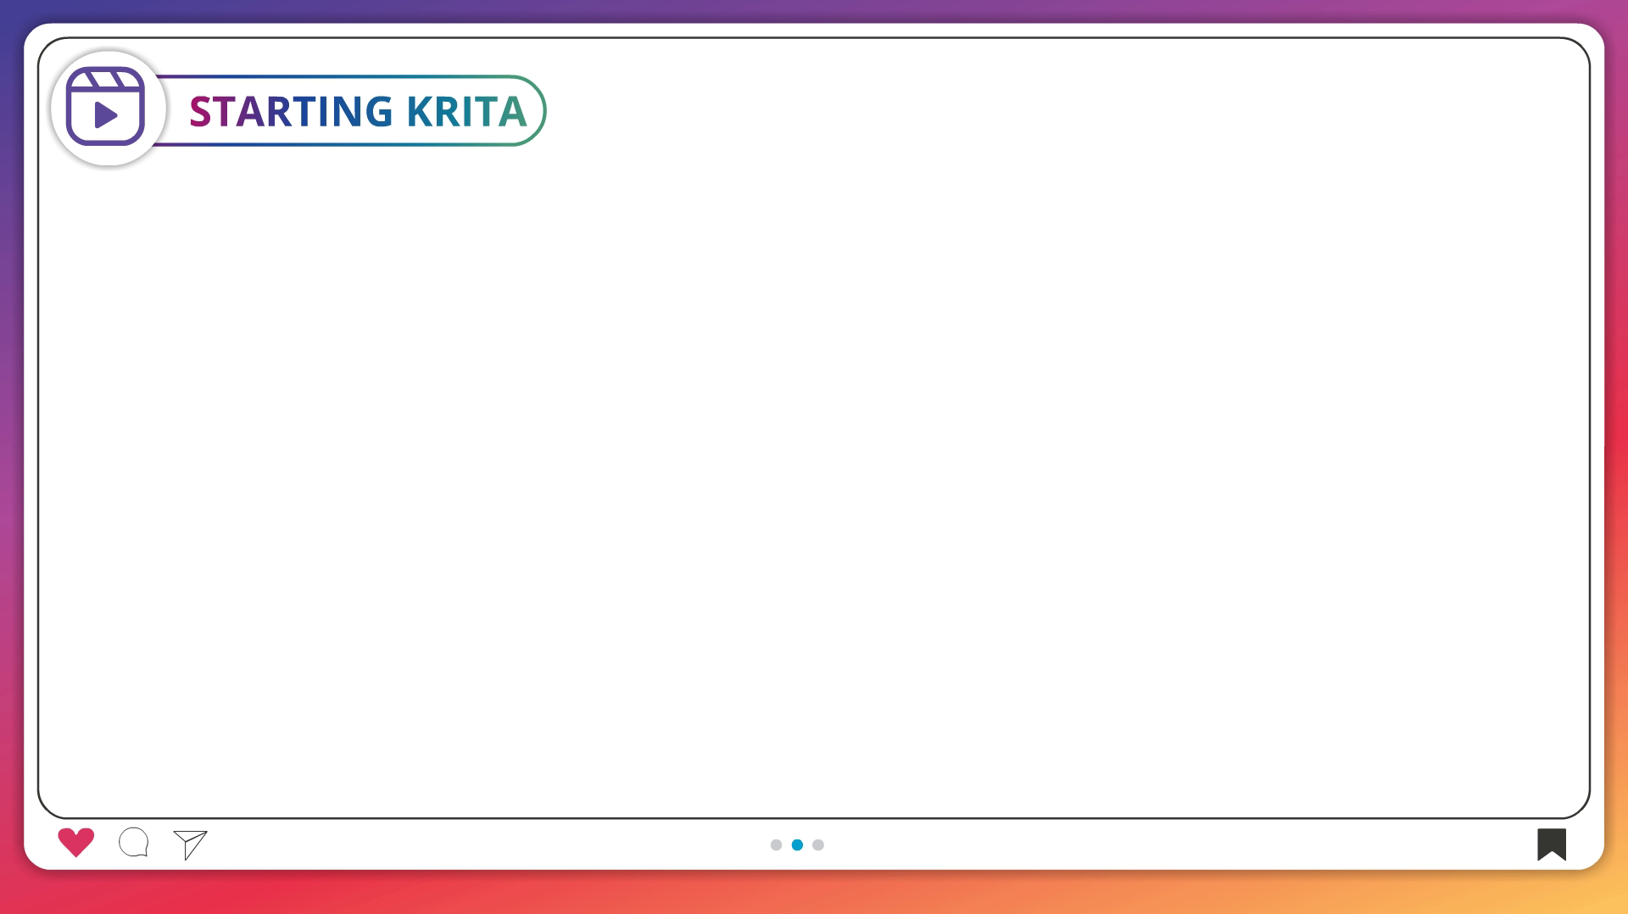Click the word STARTING in title
This screenshot has width=1628, height=914.
coord(291,112)
